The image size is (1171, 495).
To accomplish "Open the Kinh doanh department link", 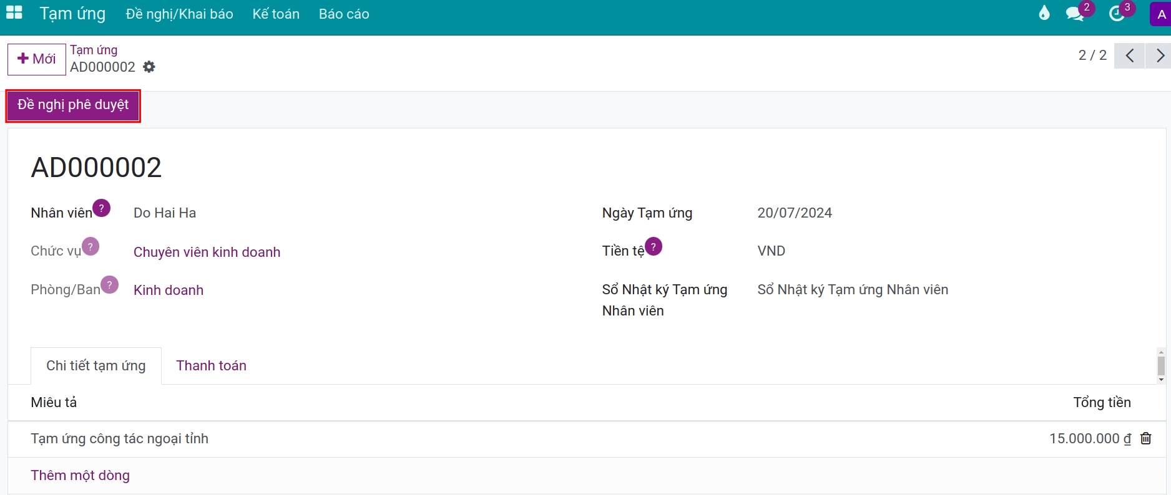I will [x=169, y=290].
